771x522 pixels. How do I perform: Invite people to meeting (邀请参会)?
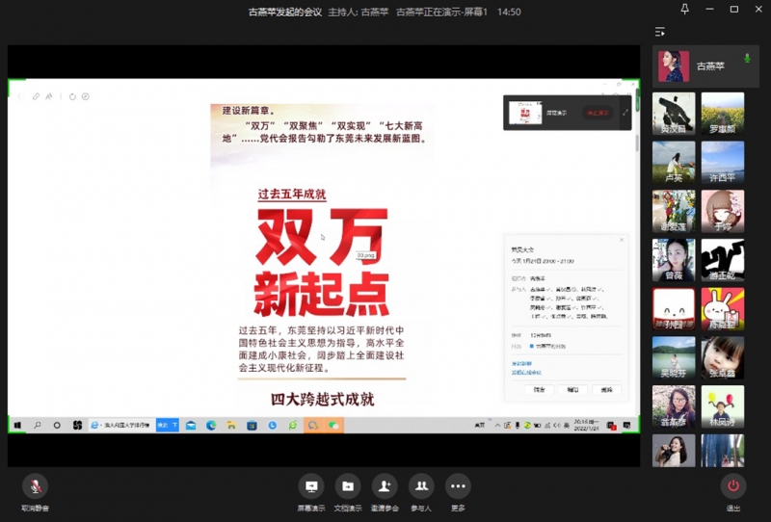(x=385, y=486)
